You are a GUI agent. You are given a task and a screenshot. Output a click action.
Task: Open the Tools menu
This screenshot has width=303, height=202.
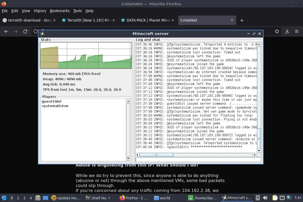coord(78,11)
